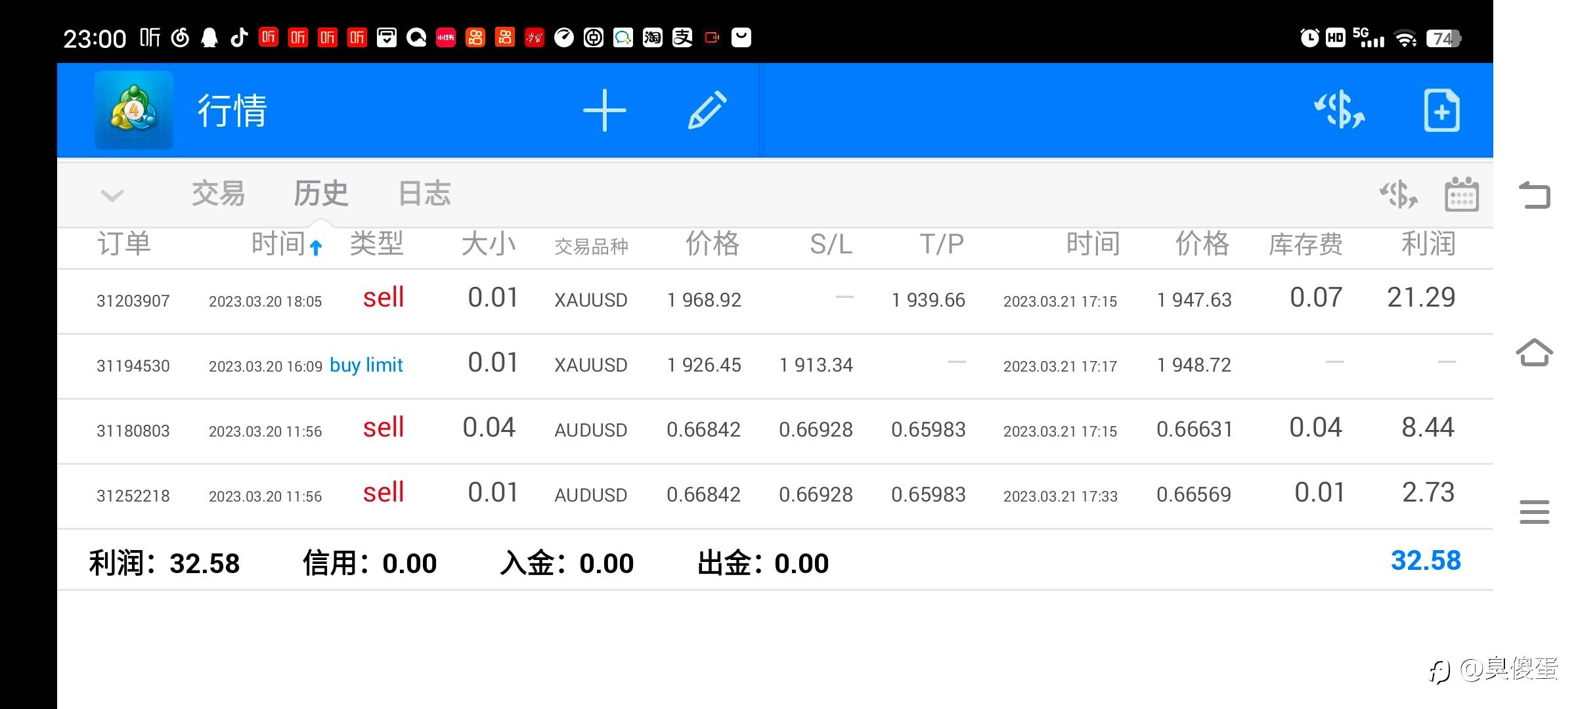This screenshot has height=709, width=1576.
Task: Switch to the 交易 tab
Action: (x=218, y=194)
